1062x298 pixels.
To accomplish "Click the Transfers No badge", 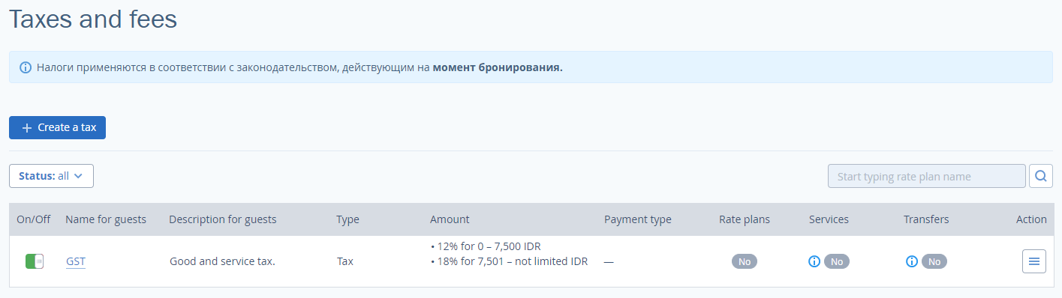I will click(934, 261).
